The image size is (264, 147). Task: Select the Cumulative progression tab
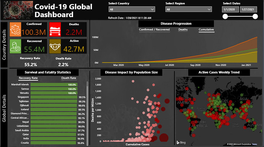[x=206, y=29]
